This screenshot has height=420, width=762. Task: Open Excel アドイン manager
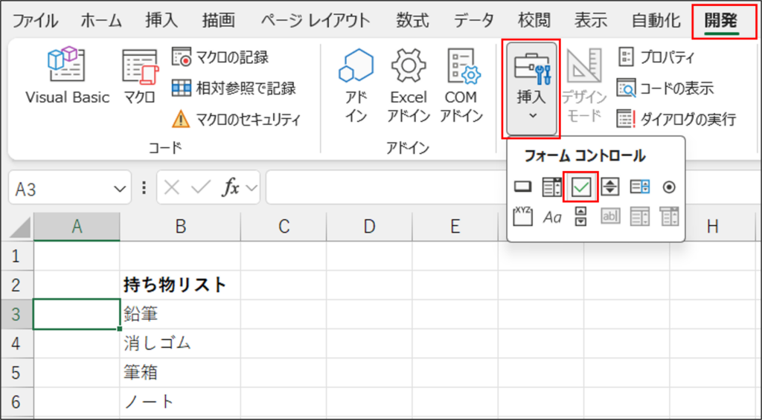[409, 86]
